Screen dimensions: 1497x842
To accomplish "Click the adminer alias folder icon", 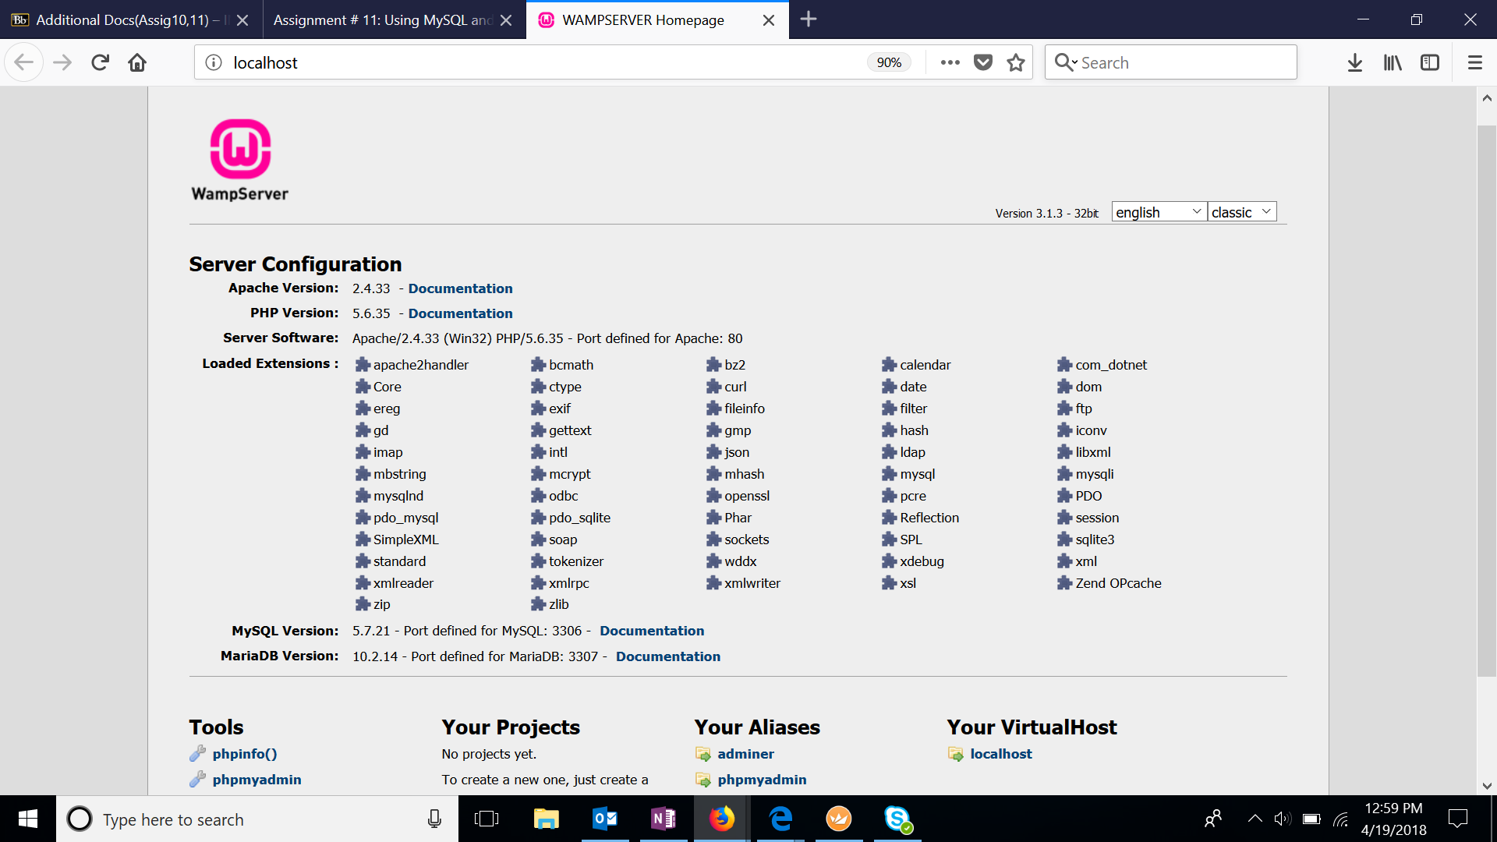I will (x=703, y=754).
